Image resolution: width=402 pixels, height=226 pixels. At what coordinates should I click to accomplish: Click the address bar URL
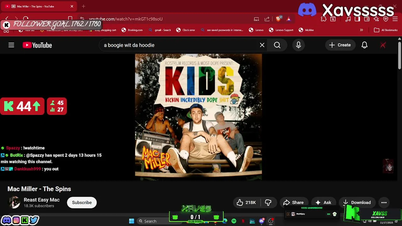click(126, 19)
